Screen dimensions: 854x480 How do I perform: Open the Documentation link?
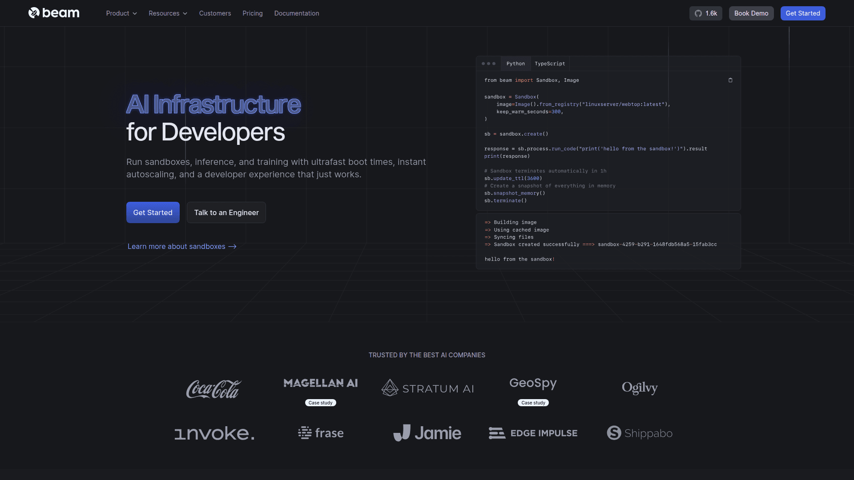point(297,13)
